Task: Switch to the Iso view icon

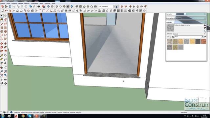Action: [77, 7]
